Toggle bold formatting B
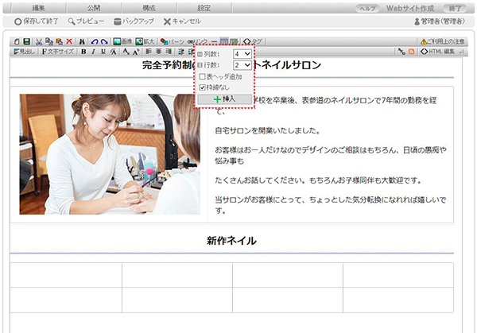The width and height of the screenshot is (477, 333). click(x=83, y=52)
